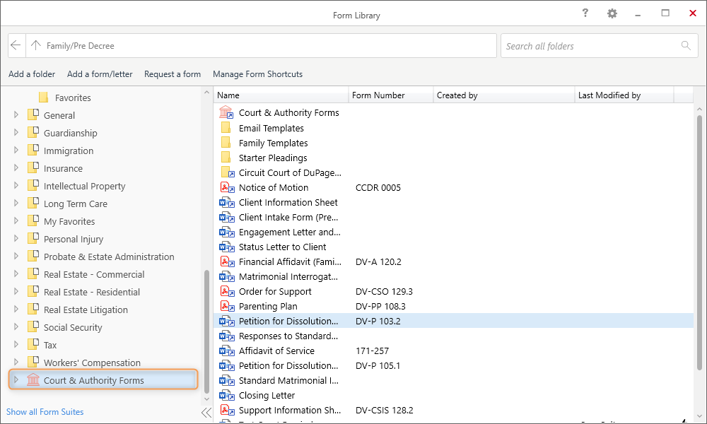
Task: Click Add a folder
Action: 32,74
